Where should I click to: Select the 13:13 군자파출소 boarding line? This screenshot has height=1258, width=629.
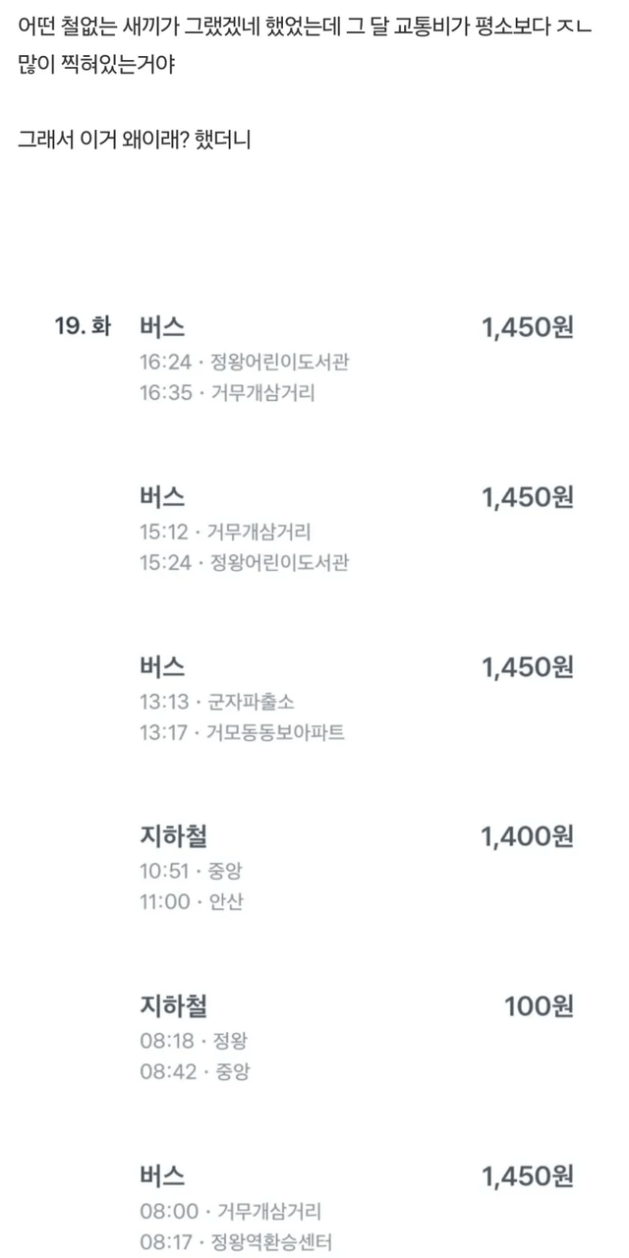[216, 703]
